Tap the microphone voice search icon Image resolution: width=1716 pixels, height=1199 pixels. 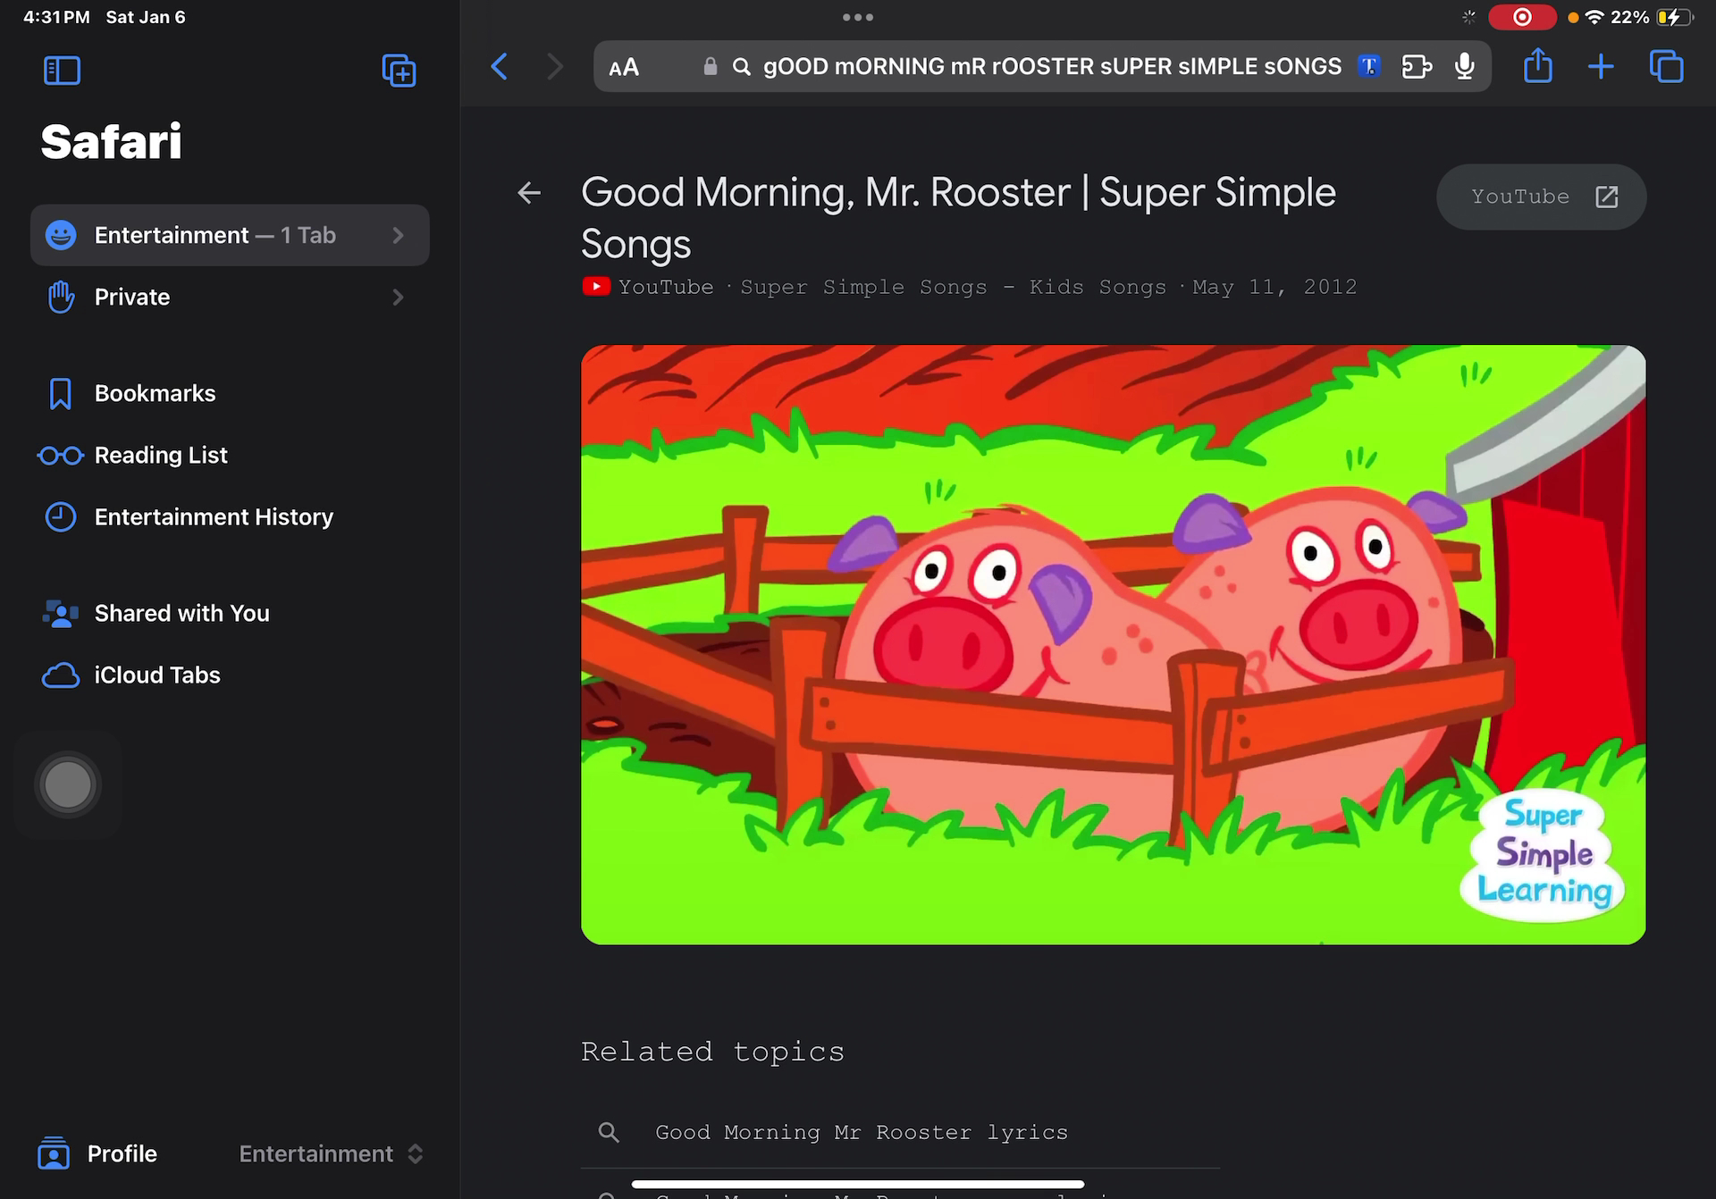[x=1464, y=66]
